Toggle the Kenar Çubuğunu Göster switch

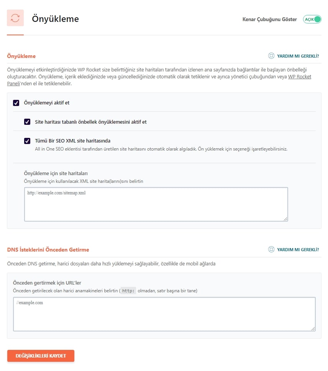(312, 19)
